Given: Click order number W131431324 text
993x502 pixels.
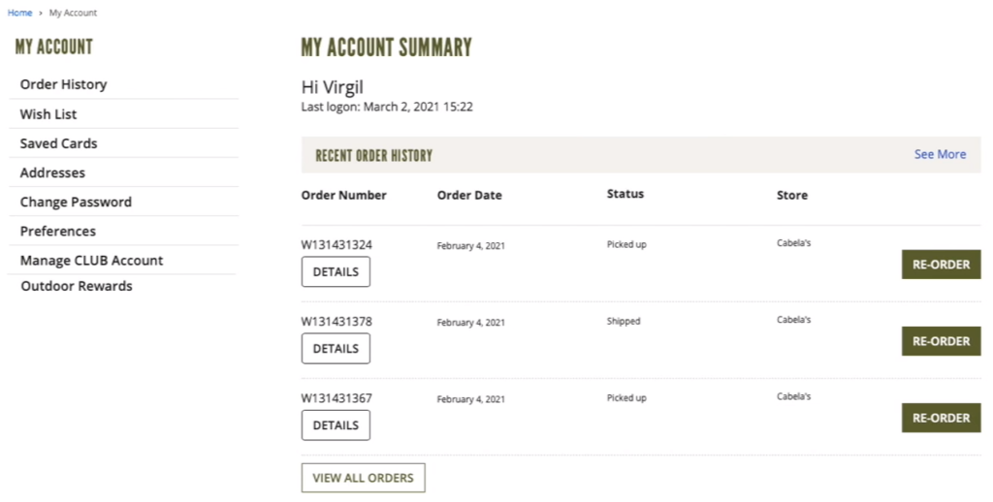Looking at the screenshot, I should [x=336, y=245].
